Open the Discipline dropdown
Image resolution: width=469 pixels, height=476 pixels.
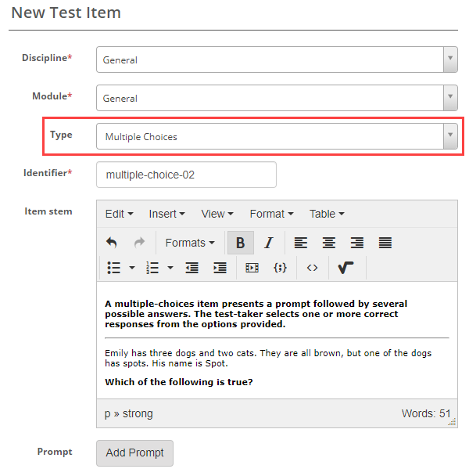[x=277, y=59]
